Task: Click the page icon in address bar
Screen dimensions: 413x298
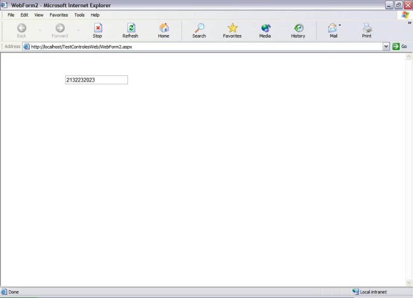Action: 26,46
